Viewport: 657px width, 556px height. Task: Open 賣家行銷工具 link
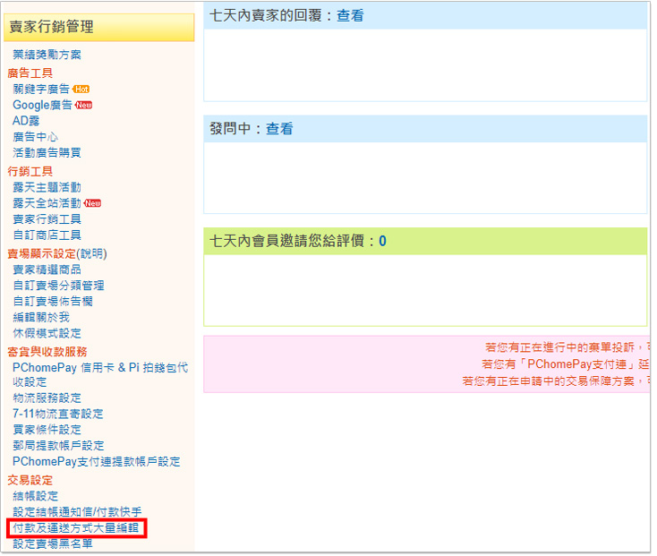(47, 219)
